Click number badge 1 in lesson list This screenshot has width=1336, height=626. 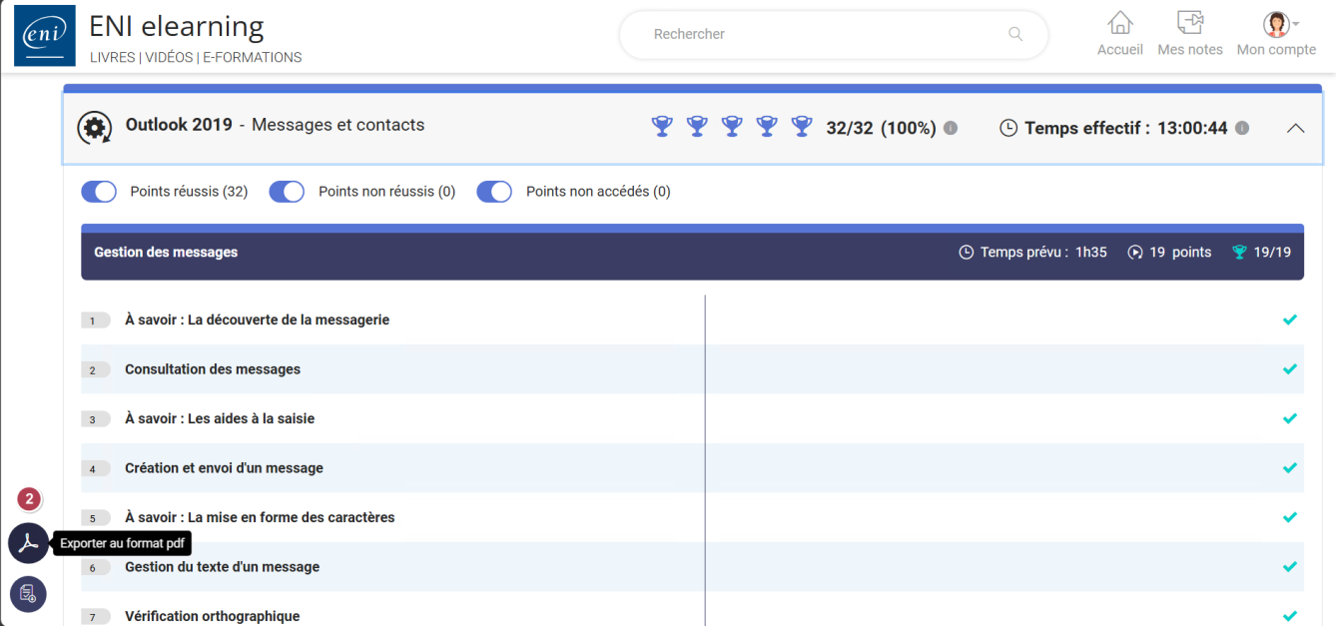(95, 320)
